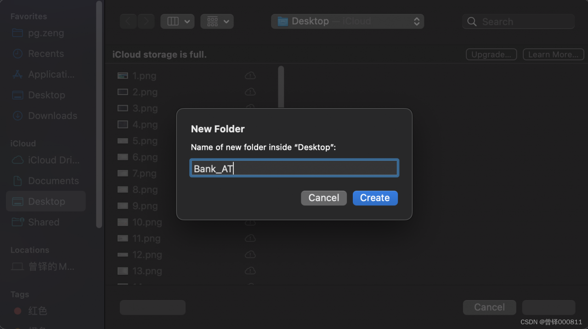Click the red tag dot
The width and height of the screenshot is (588, 329).
click(18, 311)
